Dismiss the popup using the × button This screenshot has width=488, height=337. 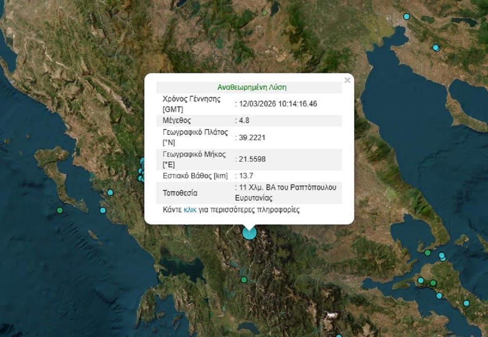[x=348, y=80]
